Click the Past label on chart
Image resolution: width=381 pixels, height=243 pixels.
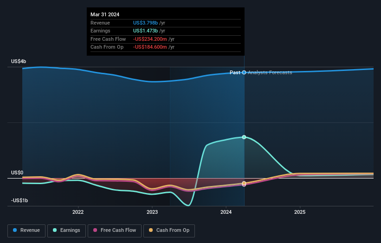[x=235, y=72]
